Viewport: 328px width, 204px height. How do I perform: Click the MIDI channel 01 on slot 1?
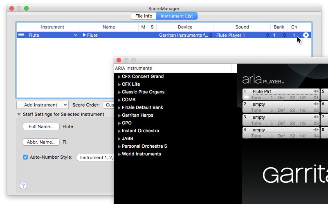coord(316,98)
